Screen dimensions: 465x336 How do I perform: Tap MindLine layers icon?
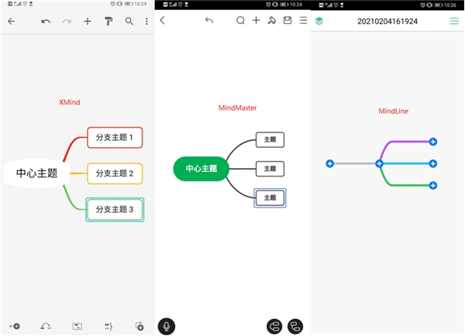click(319, 21)
